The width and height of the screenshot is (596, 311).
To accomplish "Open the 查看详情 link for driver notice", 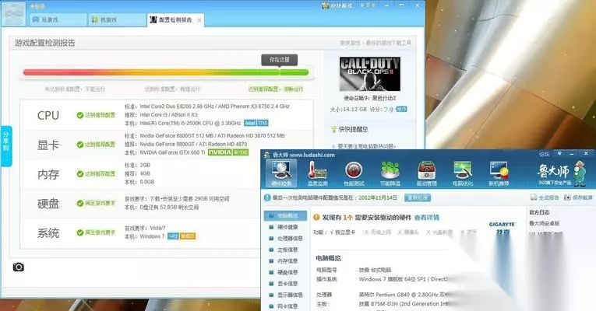I will coord(426,218).
